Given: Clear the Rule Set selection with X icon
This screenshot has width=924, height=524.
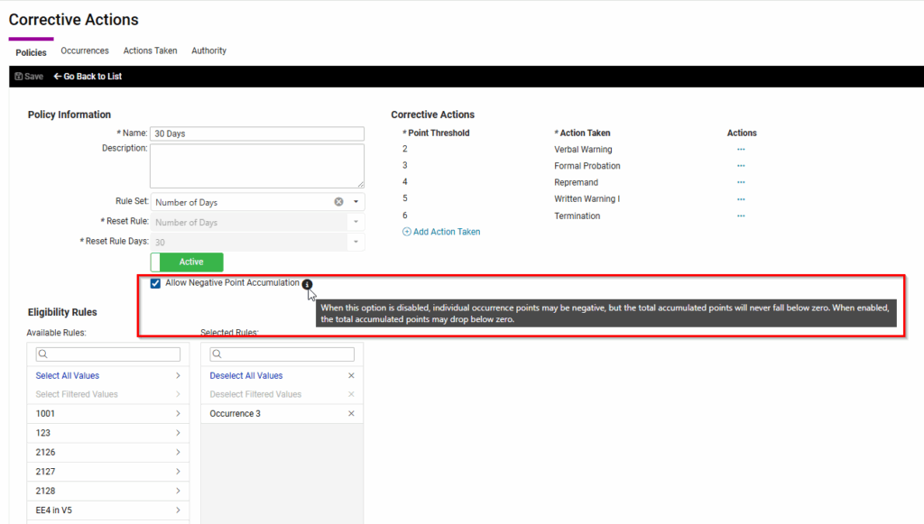Looking at the screenshot, I should [x=339, y=202].
